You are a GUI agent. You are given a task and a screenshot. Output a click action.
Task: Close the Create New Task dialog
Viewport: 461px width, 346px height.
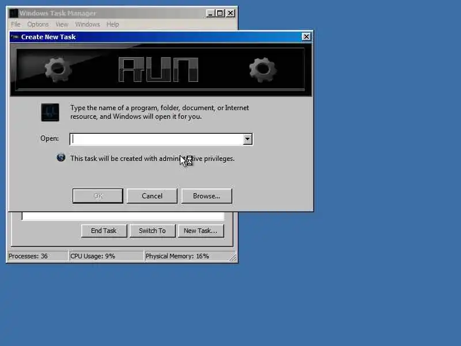[306, 36]
